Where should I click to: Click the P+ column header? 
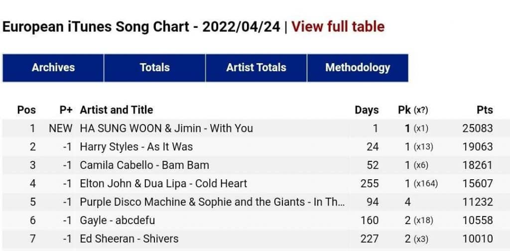[66, 110]
